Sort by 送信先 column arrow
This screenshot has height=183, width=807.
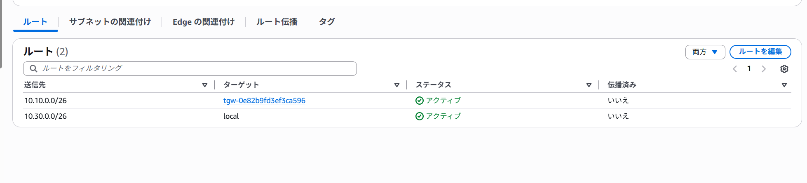[x=205, y=85]
